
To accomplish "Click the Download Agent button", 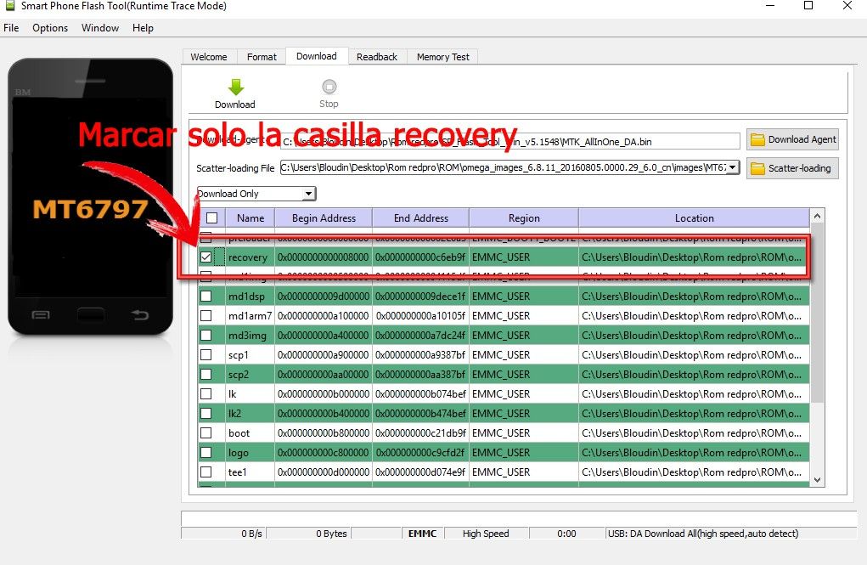I will [x=792, y=139].
